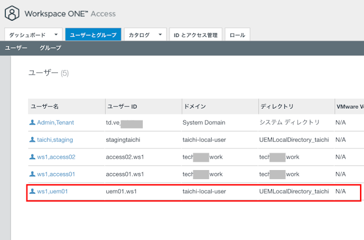Click the uem01.ws1 user ID cell
This screenshot has width=364, height=240.
(121, 191)
